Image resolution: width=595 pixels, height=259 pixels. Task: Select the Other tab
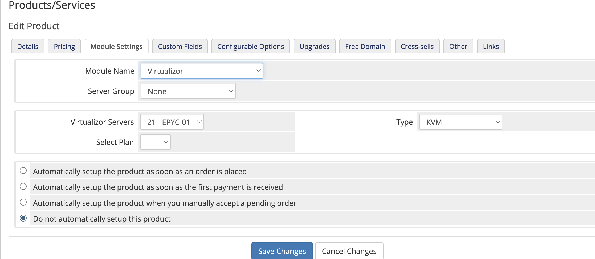pos(458,46)
